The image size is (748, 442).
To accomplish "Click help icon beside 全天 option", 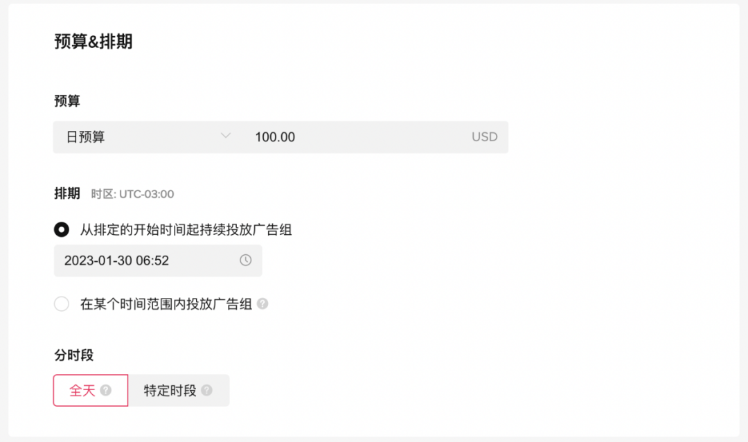I will (x=106, y=391).
